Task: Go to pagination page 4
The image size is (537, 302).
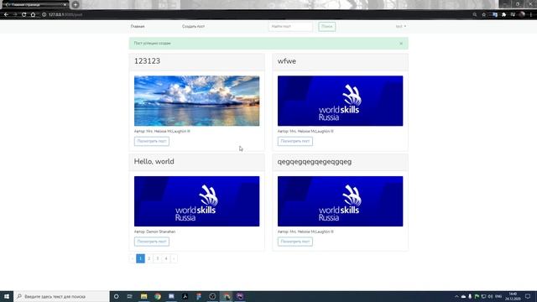Action: (x=166, y=258)
